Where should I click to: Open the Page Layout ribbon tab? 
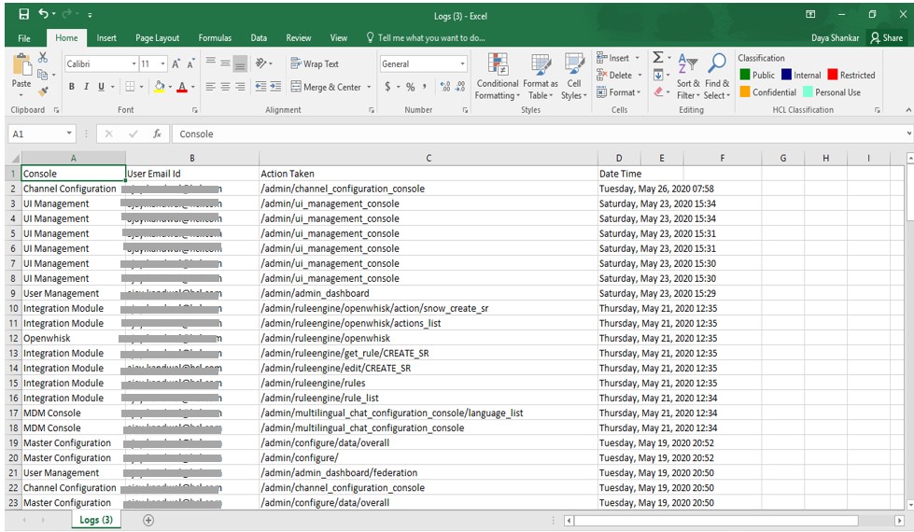point(157,38)
